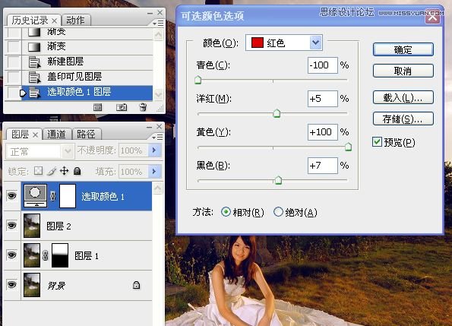Screen dimensions: 452x326
Task: Click the 不透明度 field showing 100%
Action: (x=134, y=150)
